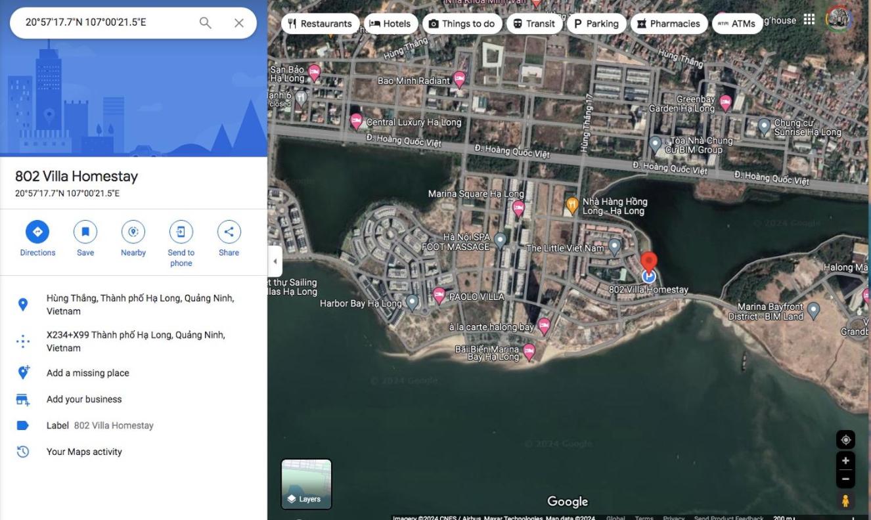Click the Tòa Nhà Chung Cư BIM Group marker

pyautogui.click(x=655, y=144)
